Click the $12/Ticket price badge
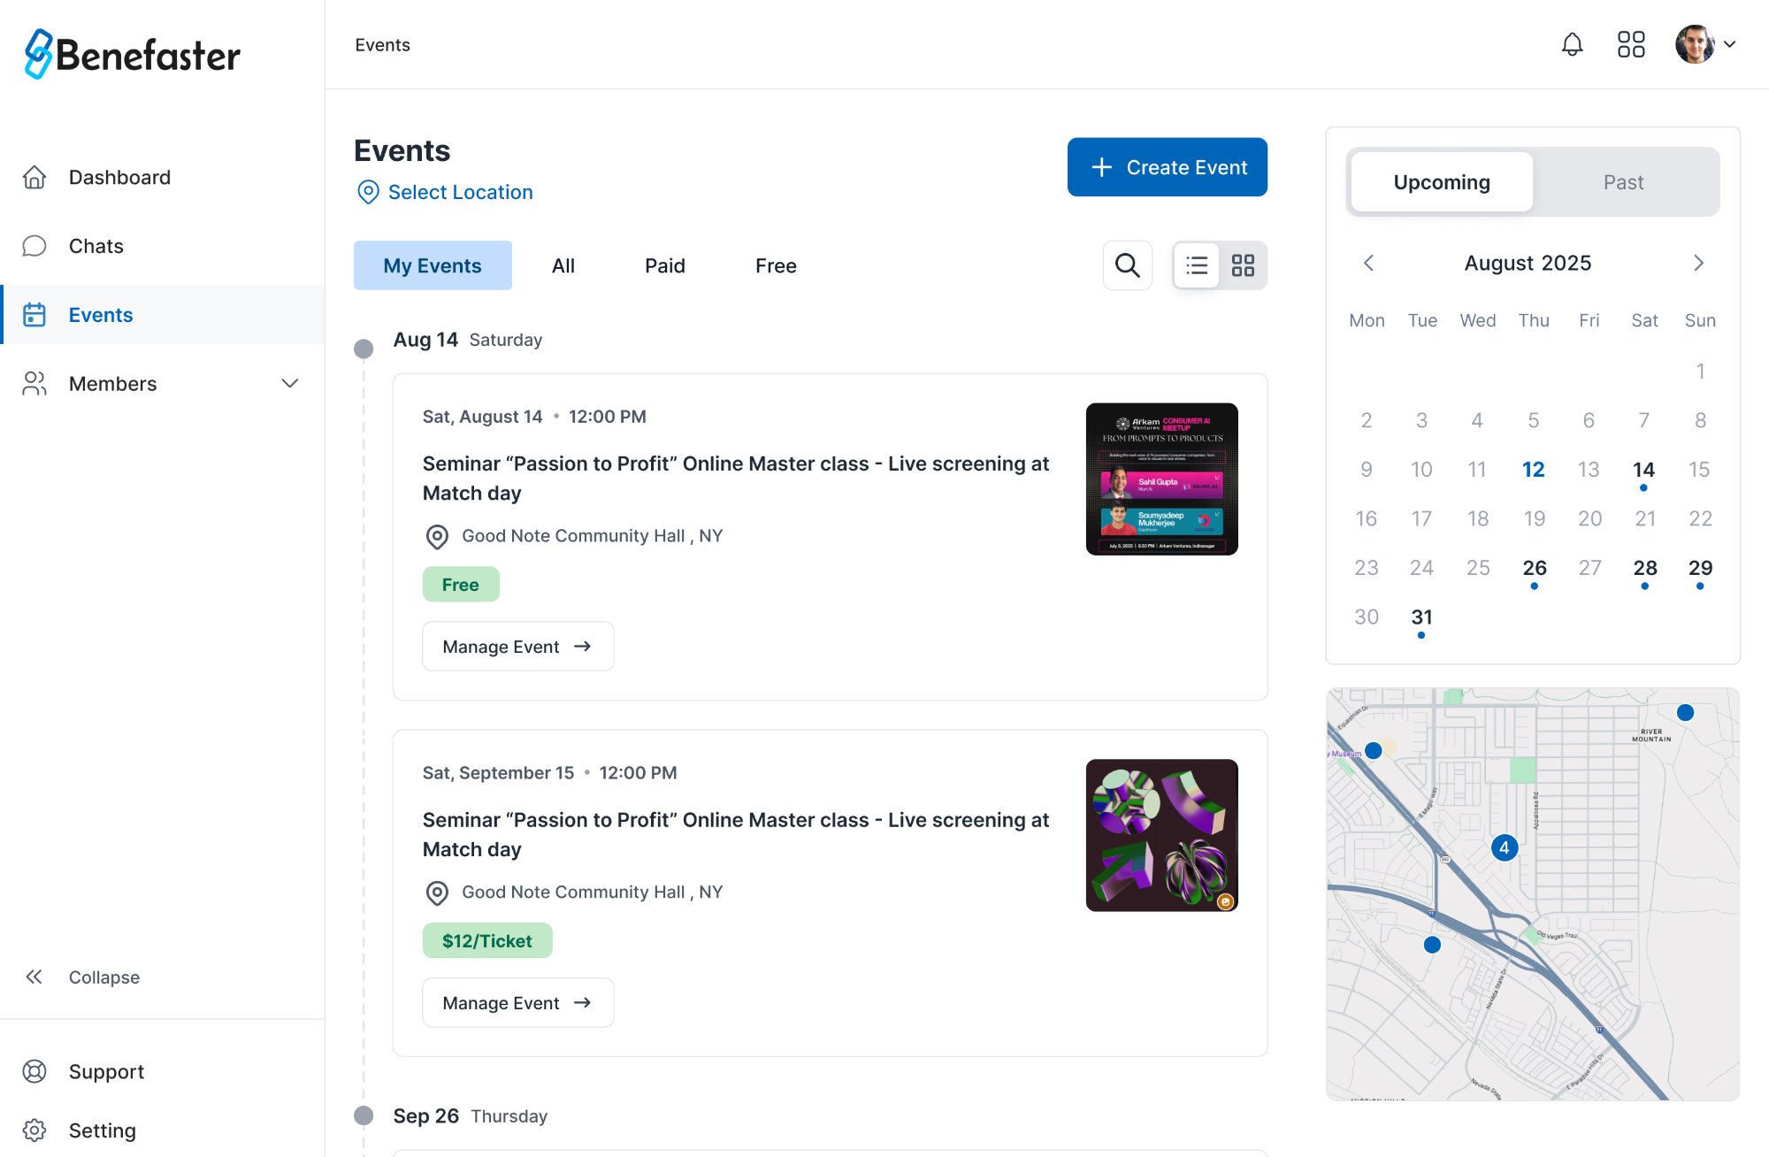The width and height of the screenshot is (1769, 1157). point(487,940)
